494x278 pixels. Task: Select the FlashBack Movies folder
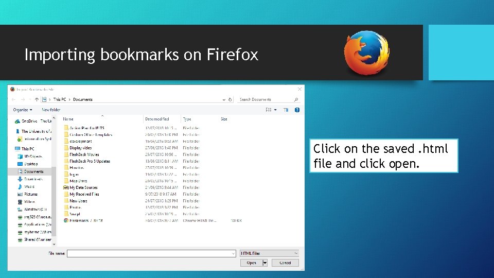click(84, 154)
